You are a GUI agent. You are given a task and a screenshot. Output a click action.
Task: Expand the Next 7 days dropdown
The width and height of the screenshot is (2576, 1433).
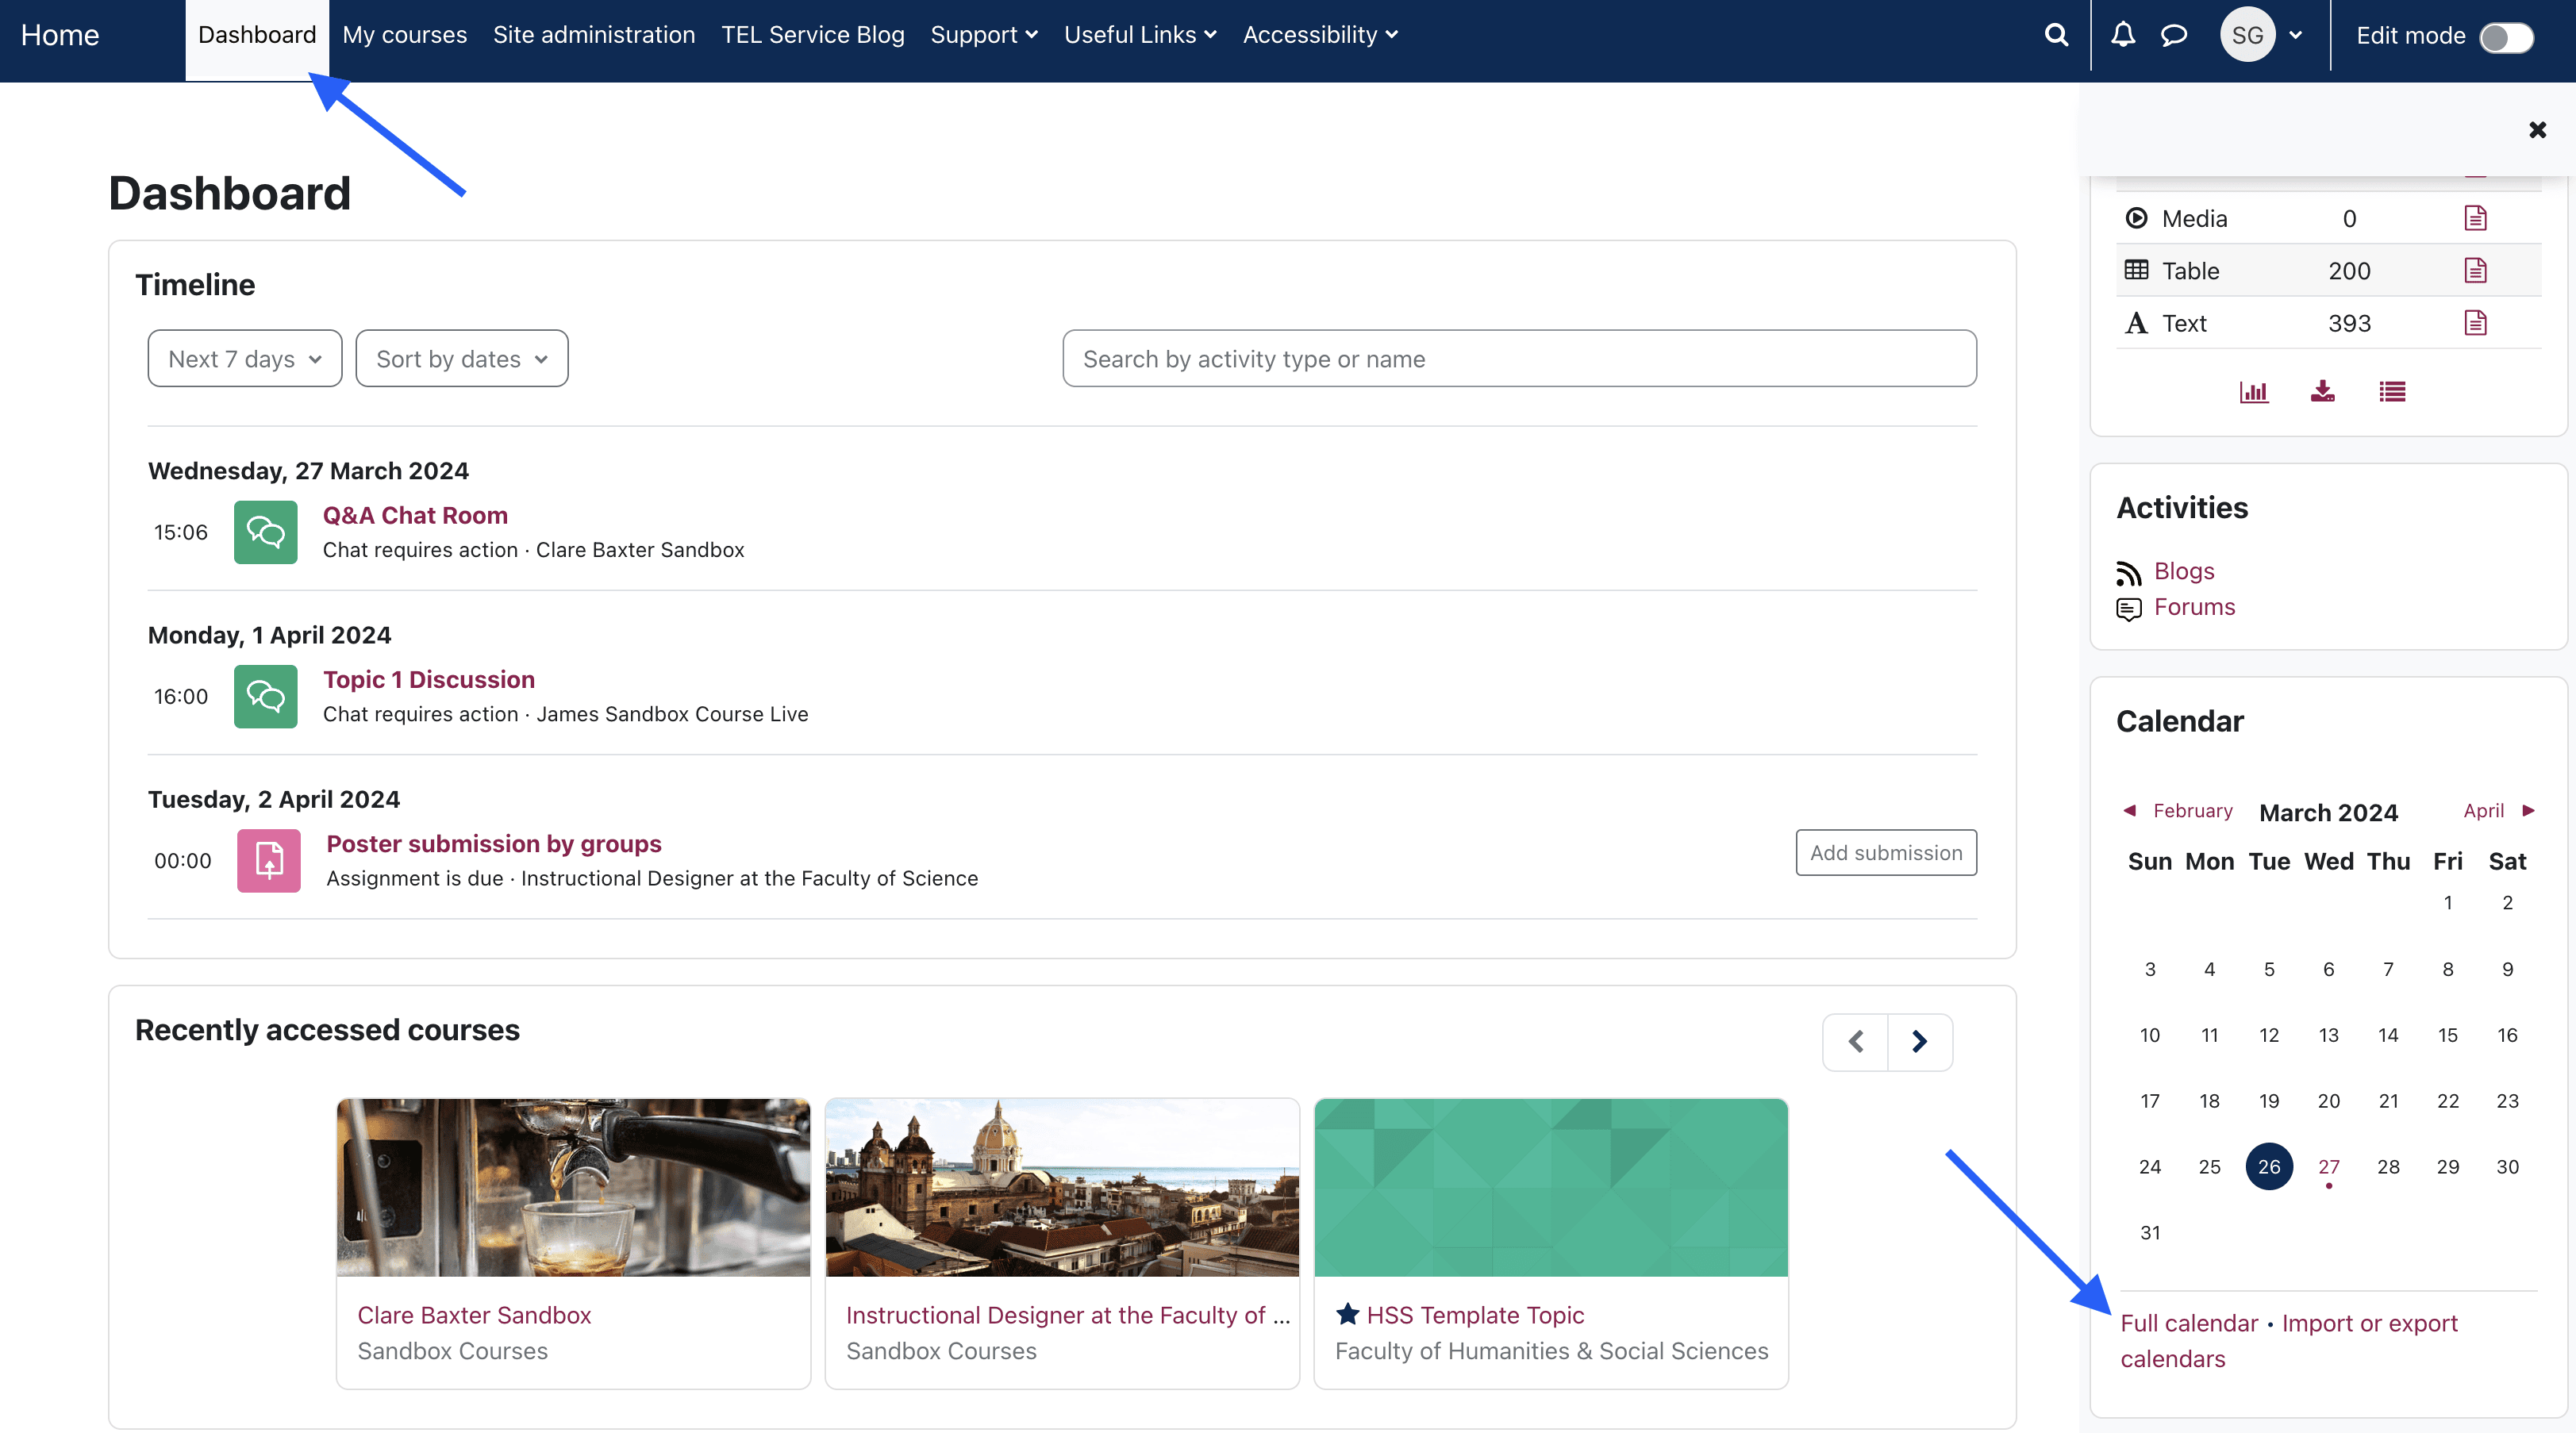click(244, 359)
